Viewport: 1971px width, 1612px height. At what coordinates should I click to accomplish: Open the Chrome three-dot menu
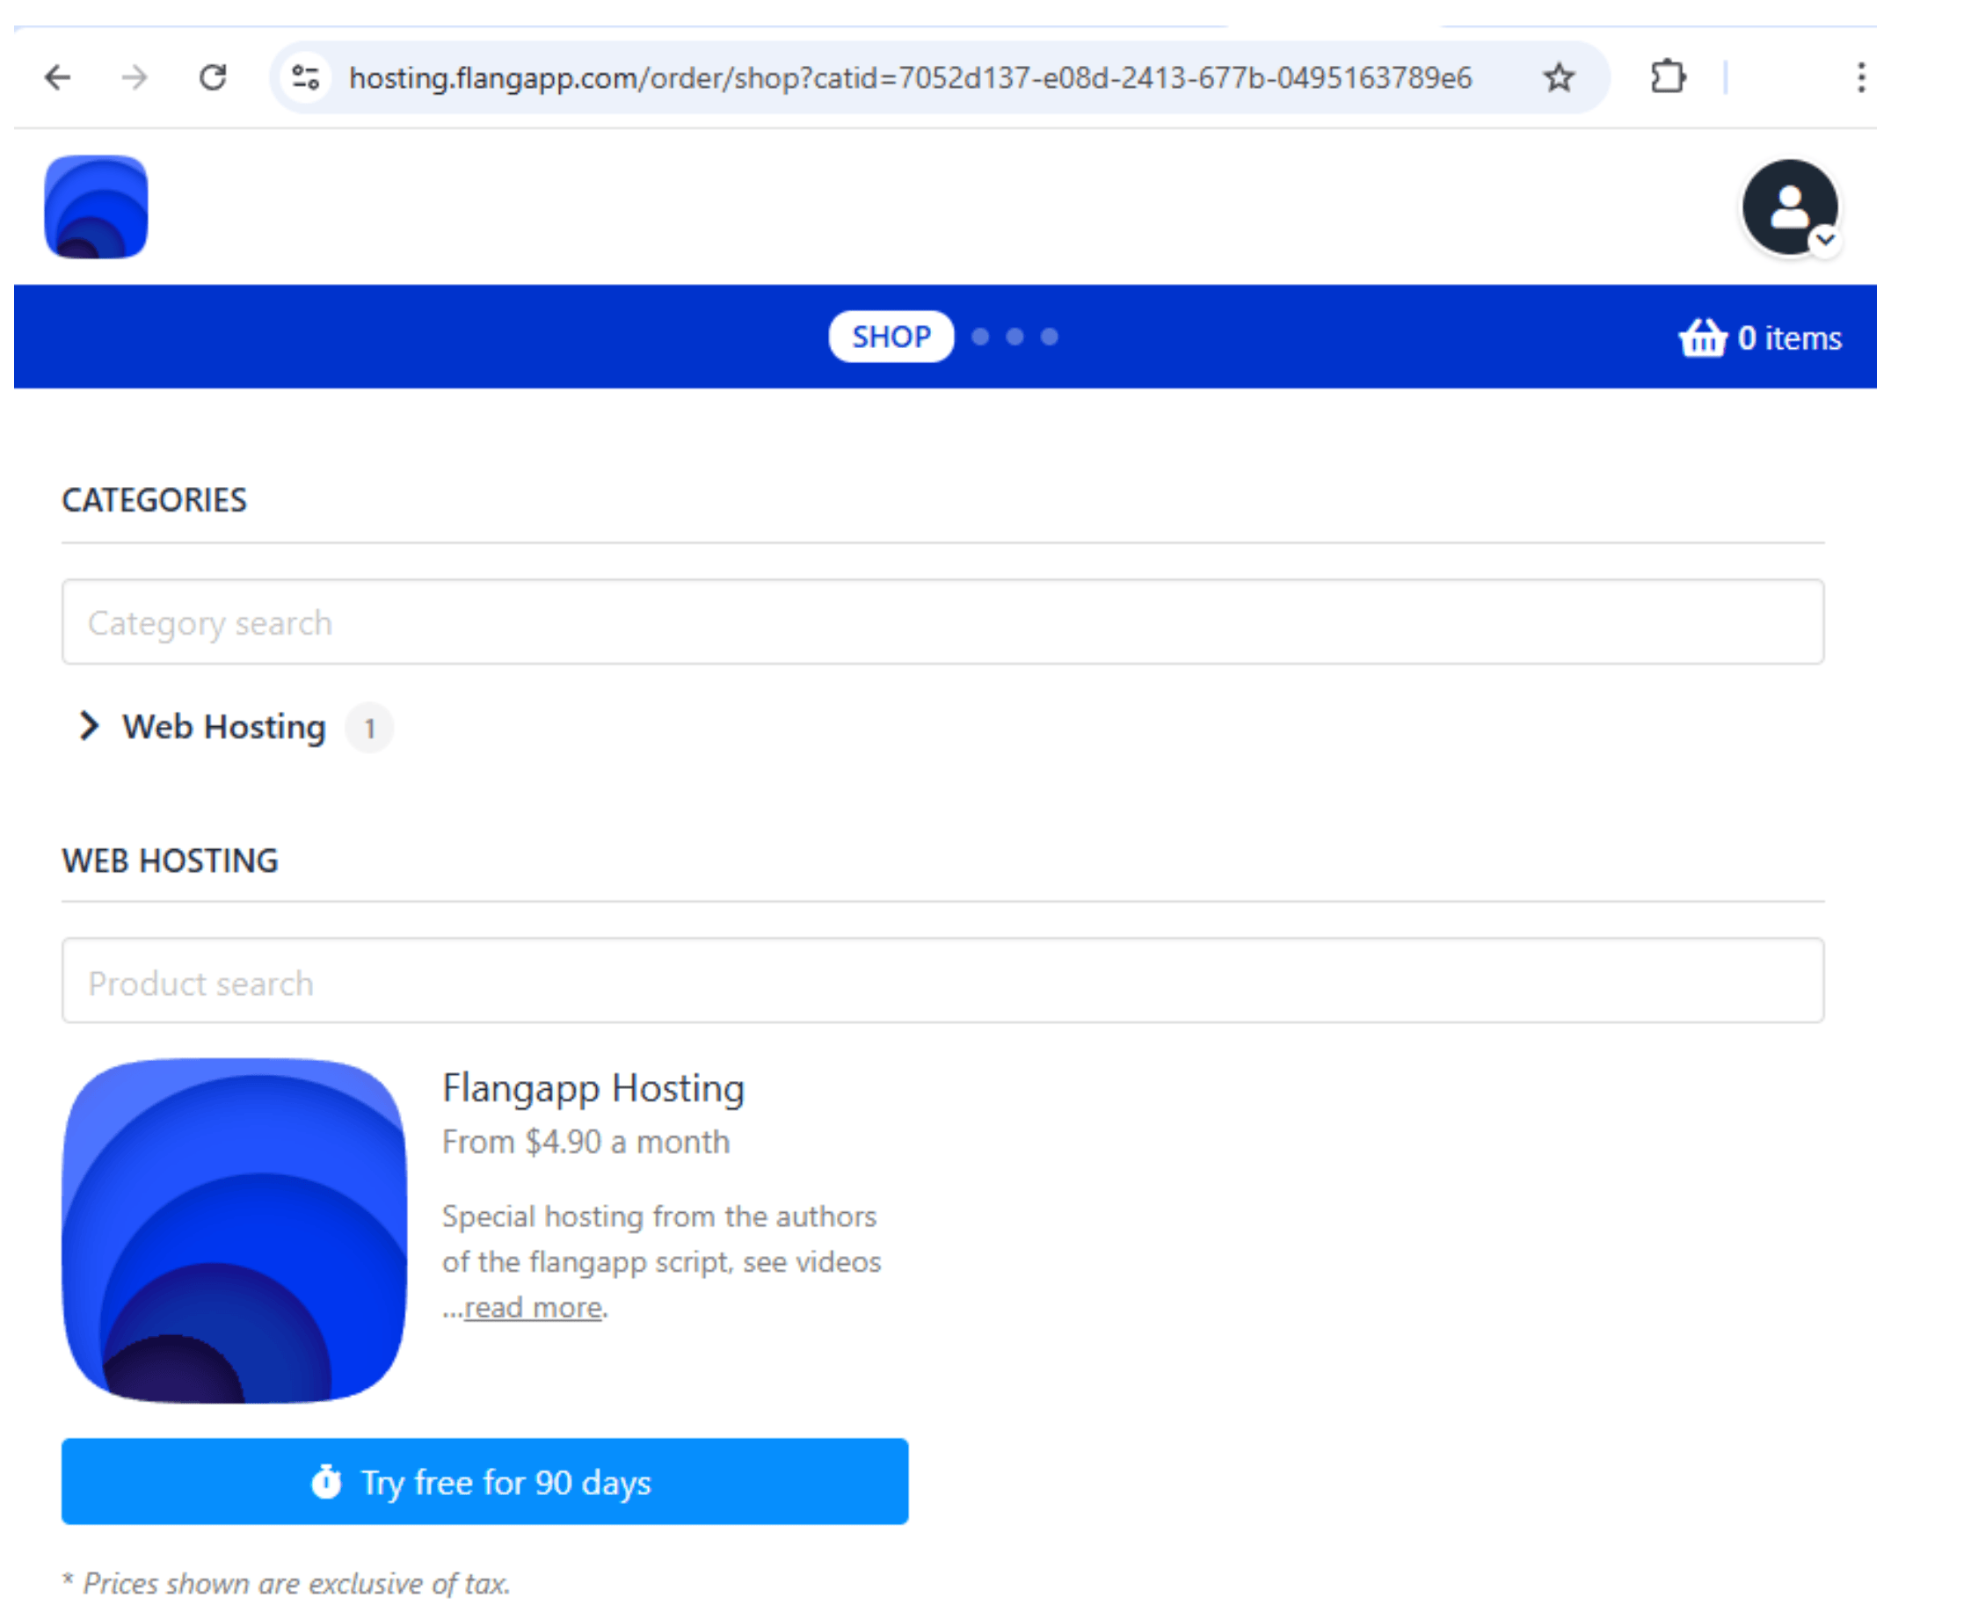click(1860, 77)
